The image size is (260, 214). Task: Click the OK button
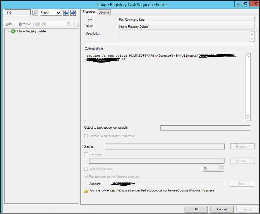196,209
